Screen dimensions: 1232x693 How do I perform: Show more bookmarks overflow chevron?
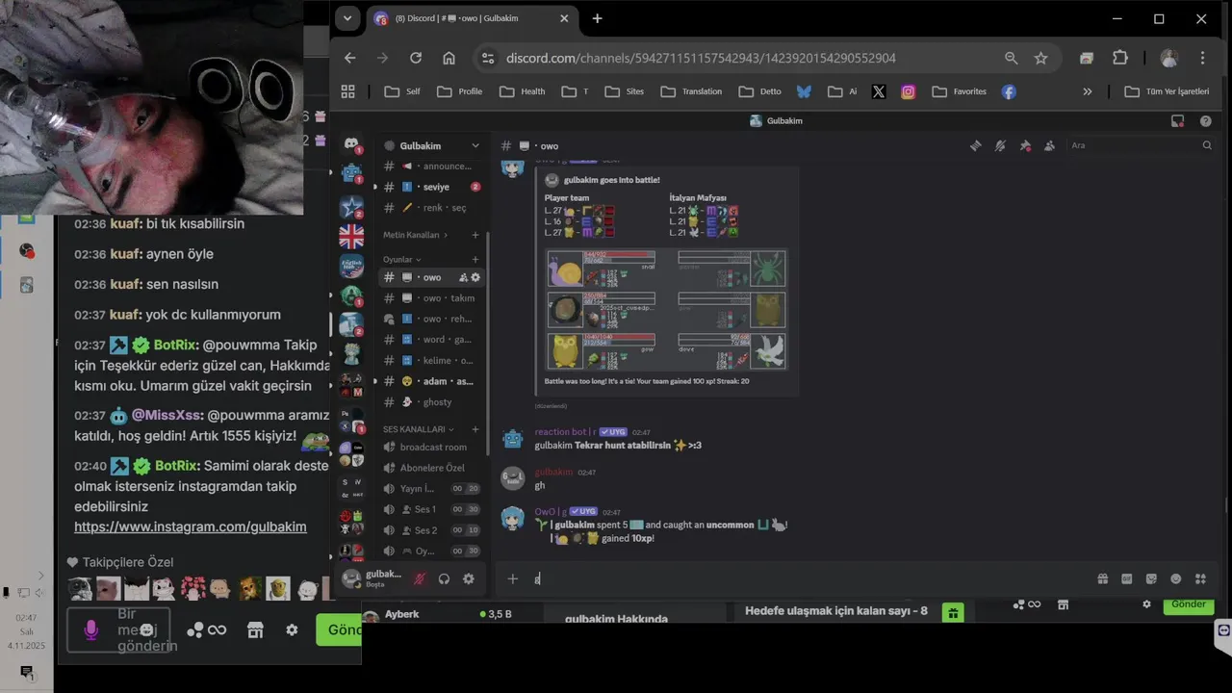(x=1088, y=91)
